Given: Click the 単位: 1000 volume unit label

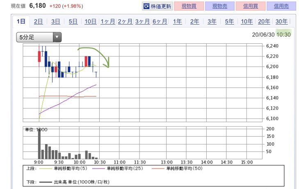Looking at the screenshot, I should coord(36,130).
